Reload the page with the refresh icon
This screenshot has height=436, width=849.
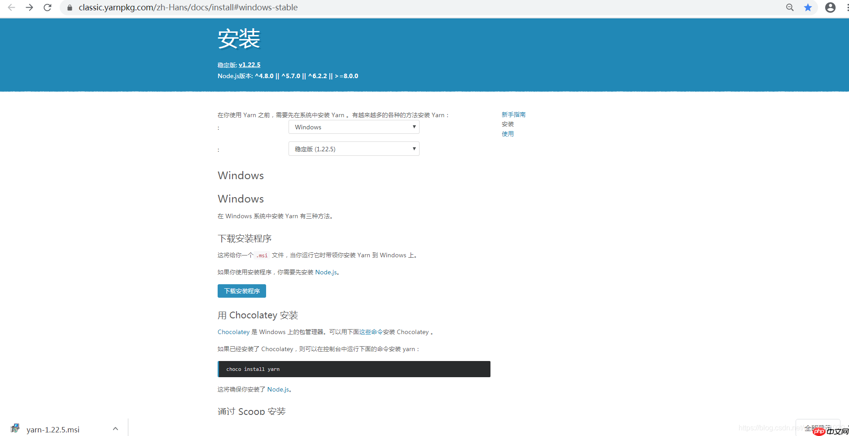point(48,7)
